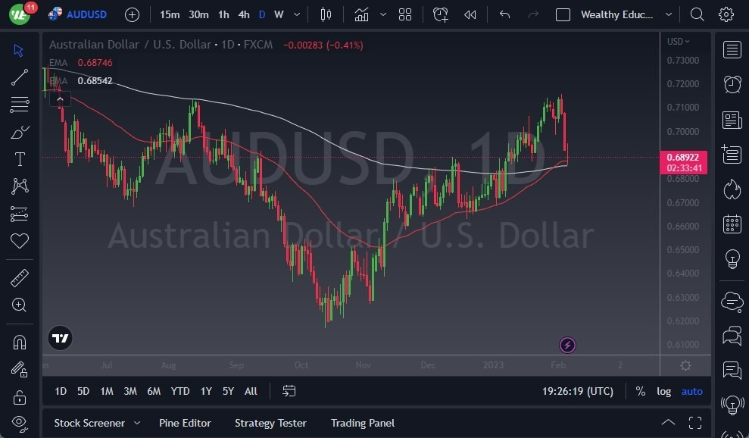Open the Watchlist panel icon

pos(732,50)
